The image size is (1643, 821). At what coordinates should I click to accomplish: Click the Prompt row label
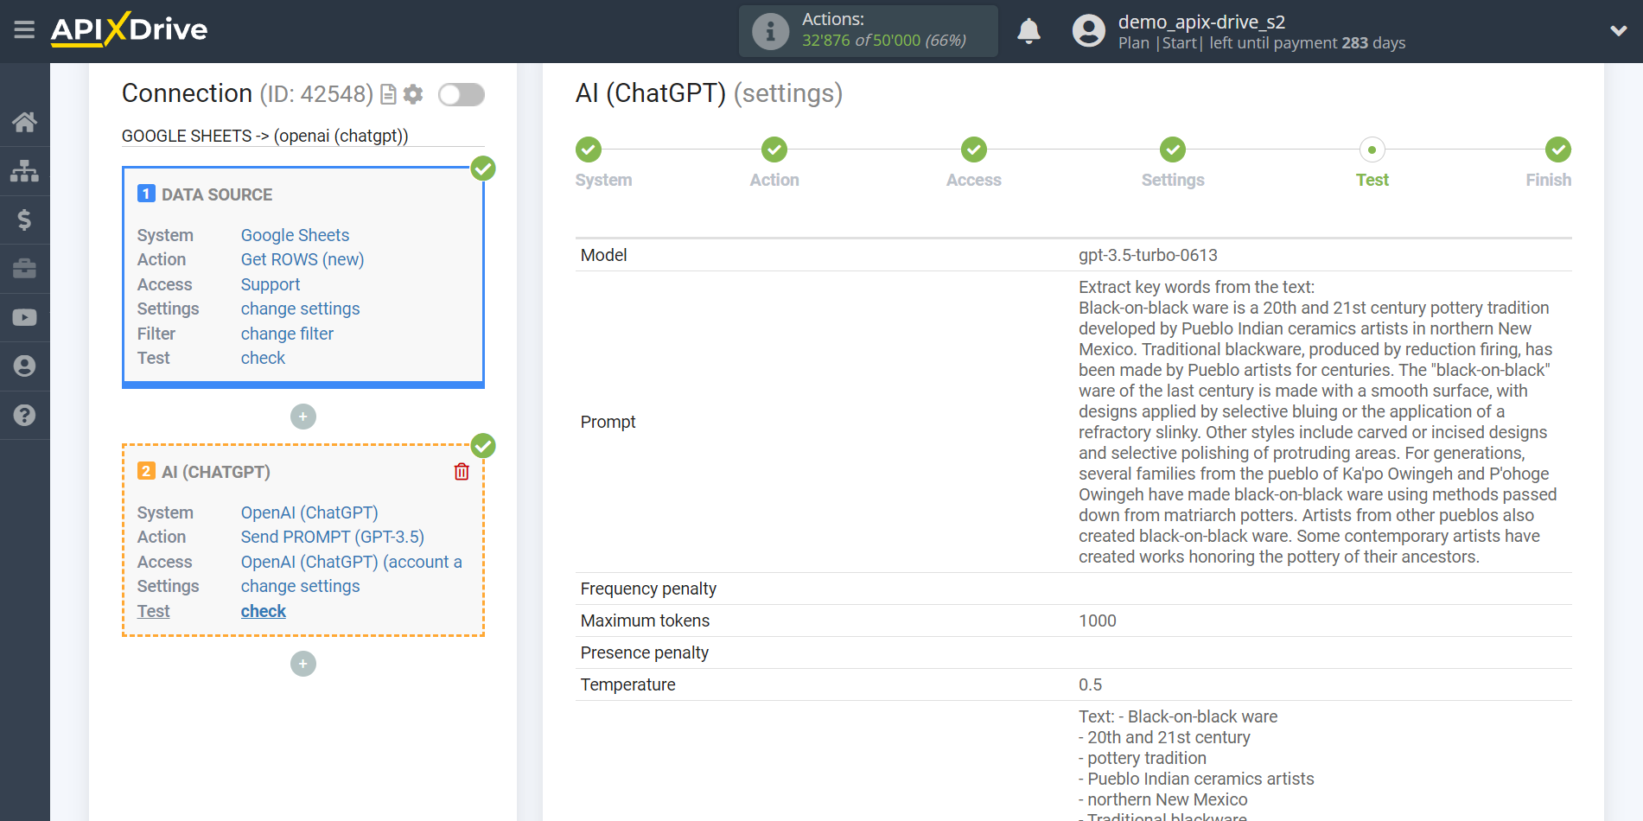coord(608,422)
